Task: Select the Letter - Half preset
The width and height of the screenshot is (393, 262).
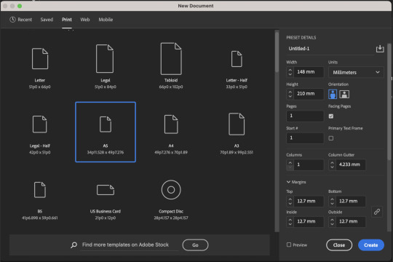Action: tap(237, 59)
